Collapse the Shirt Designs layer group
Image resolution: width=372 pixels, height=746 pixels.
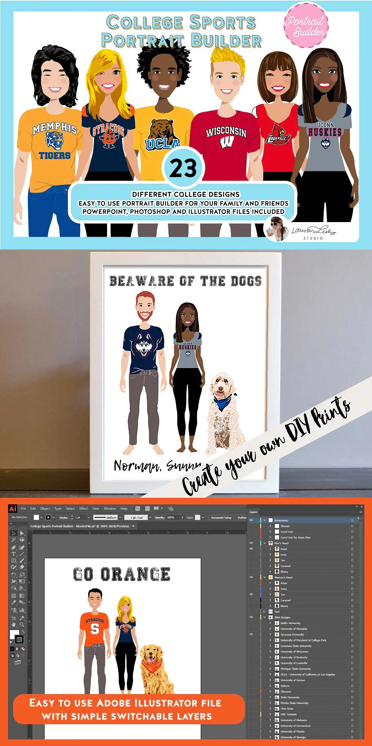tap(264, 617)
